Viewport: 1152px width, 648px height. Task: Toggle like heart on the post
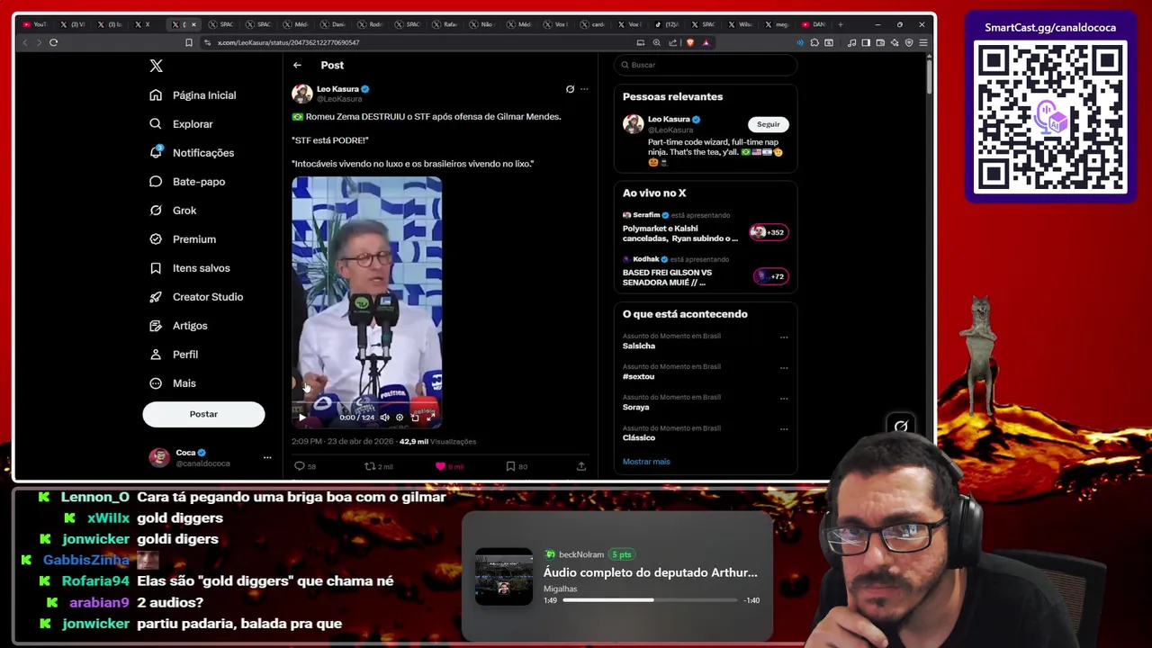tap(440, 466)
